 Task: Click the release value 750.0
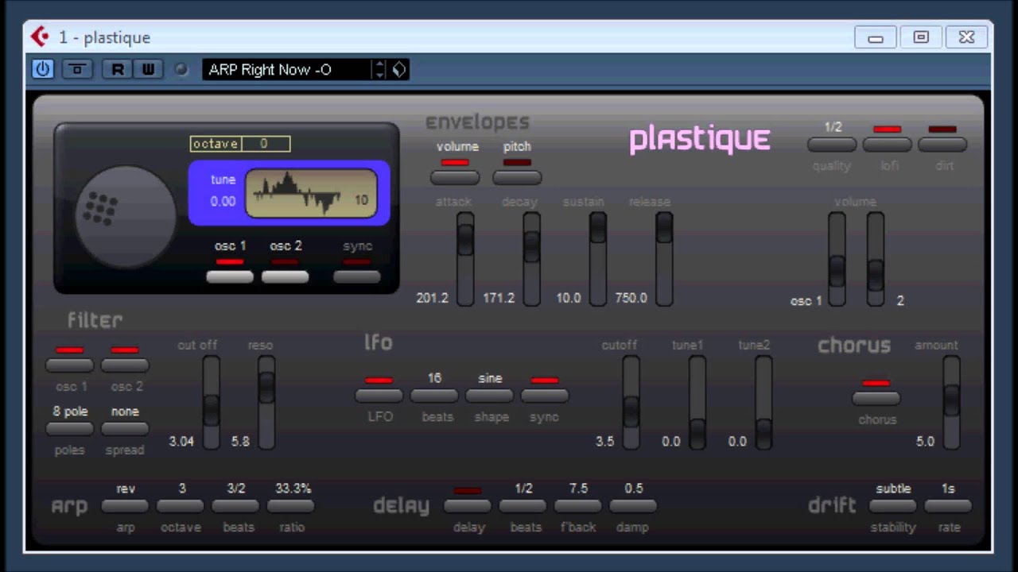(631, 298)
